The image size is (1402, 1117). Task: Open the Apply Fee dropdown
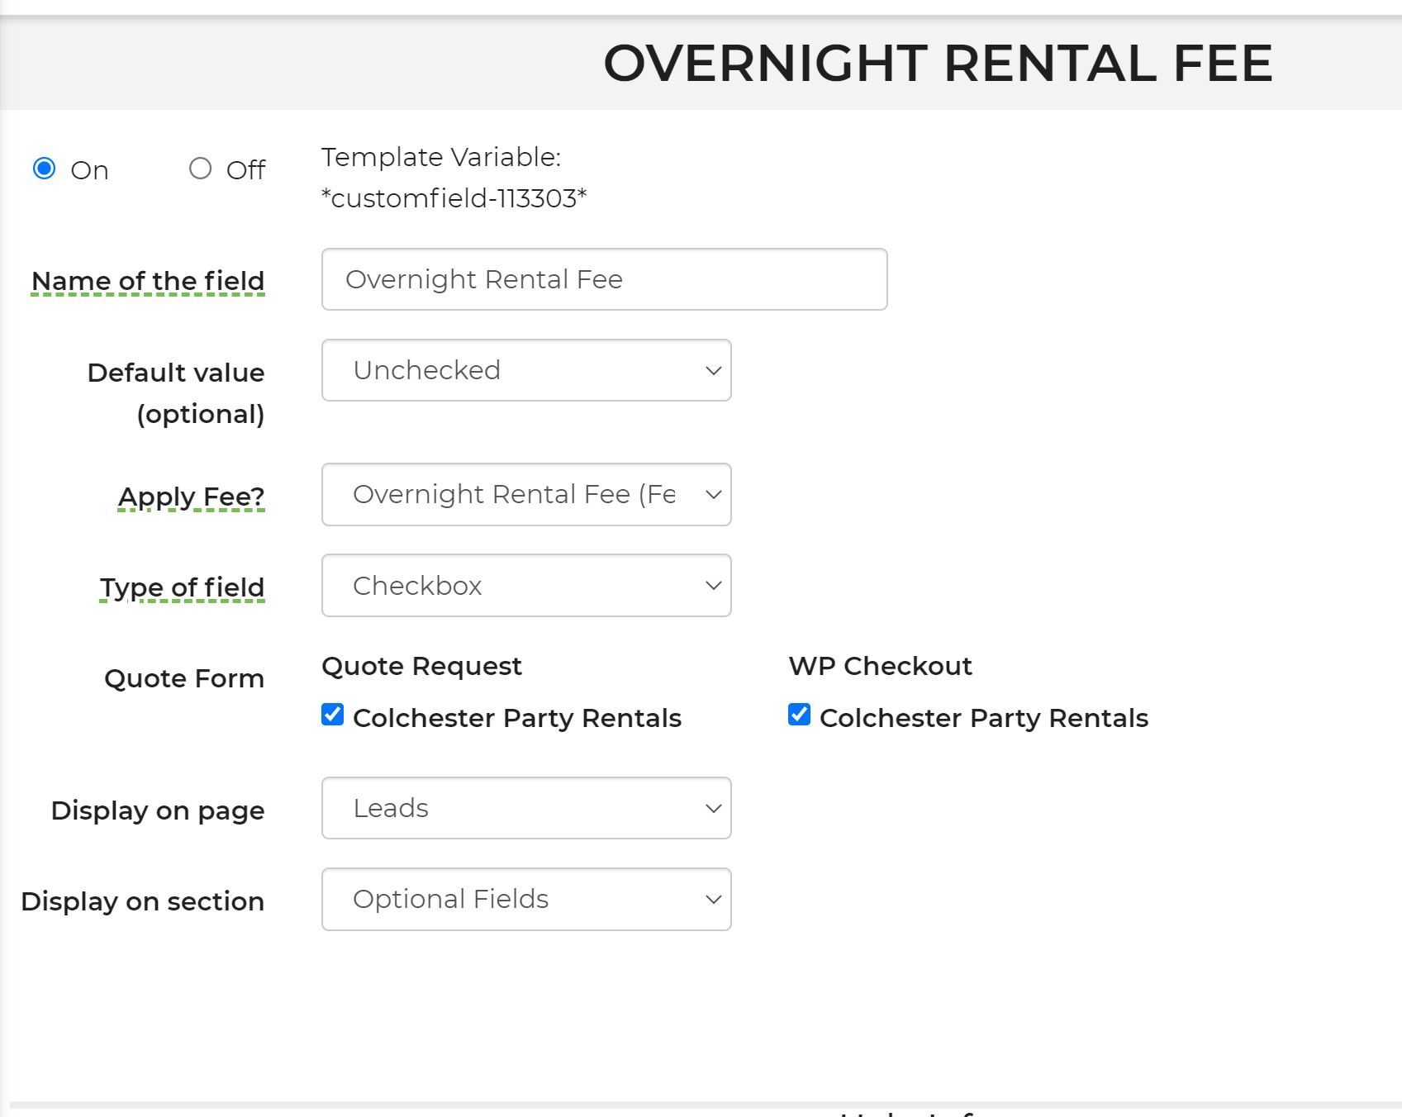coord(525,494)
